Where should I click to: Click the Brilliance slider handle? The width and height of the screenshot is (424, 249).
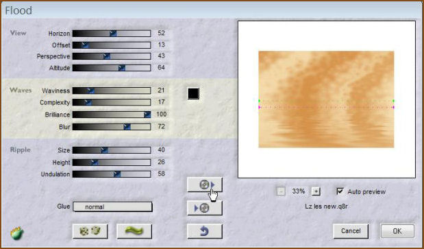pyautogui.click(x=147, y=115)
